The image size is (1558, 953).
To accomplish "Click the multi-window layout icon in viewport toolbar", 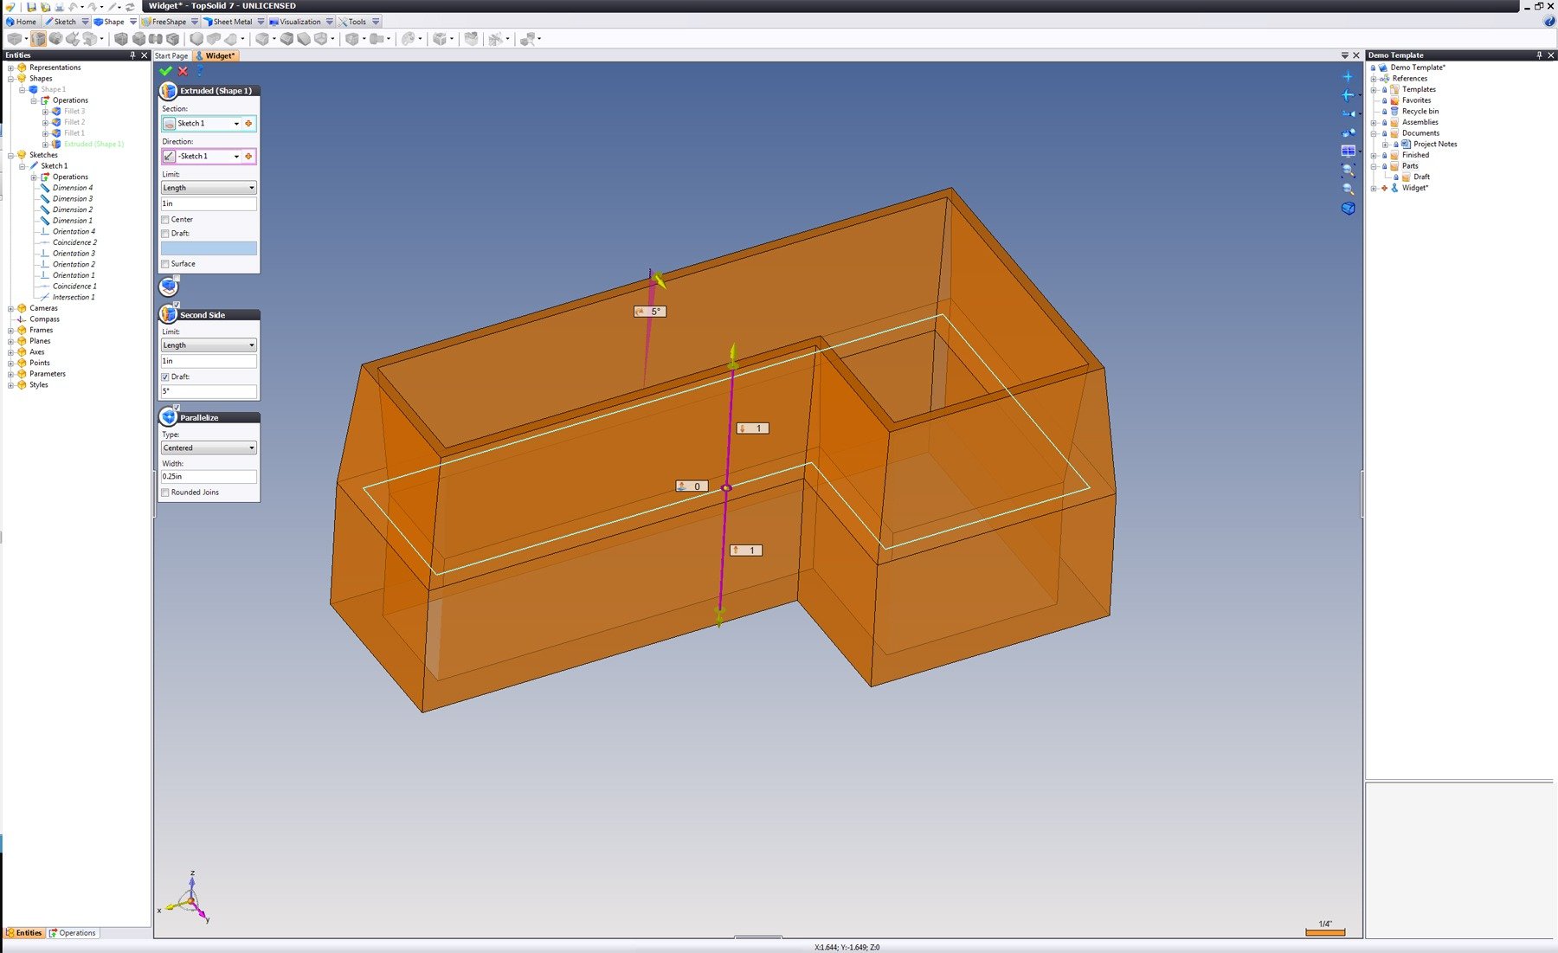I will pyautogui.click(x=1348, y=151).
